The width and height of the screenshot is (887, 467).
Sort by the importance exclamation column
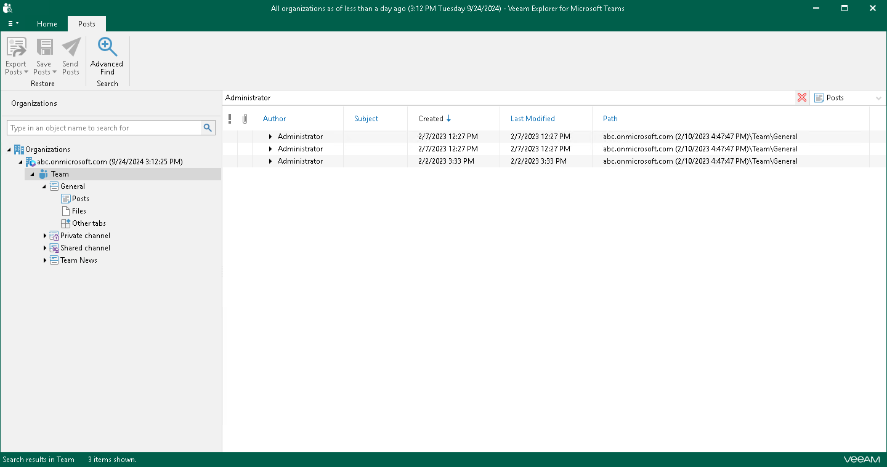[230, 119]
